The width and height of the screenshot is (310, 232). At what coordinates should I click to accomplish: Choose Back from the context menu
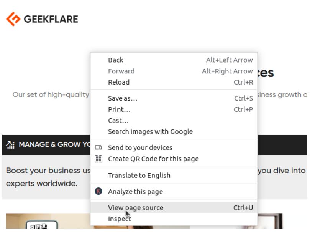[x=116, y=60]
